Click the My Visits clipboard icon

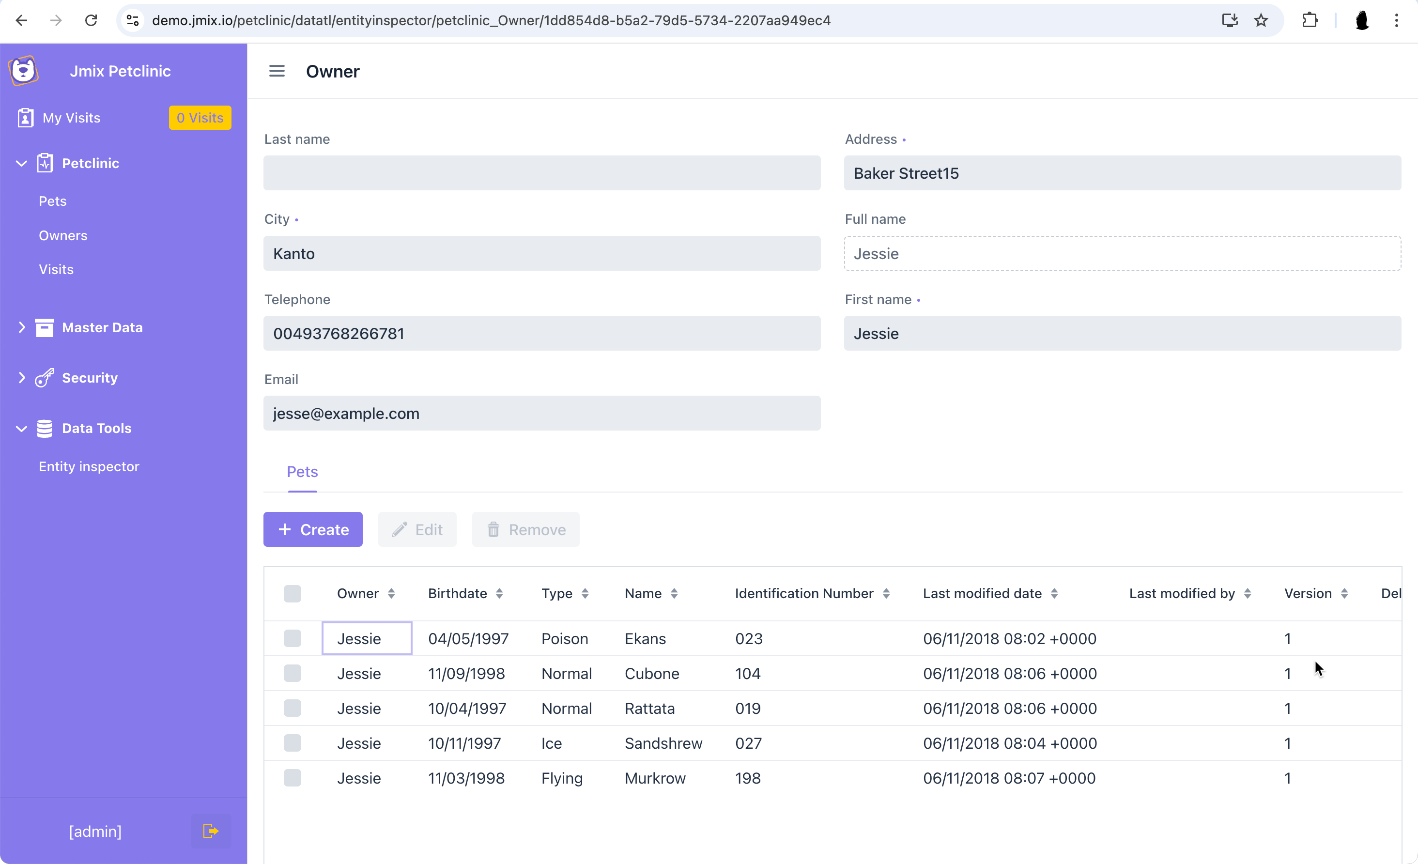coord(25,117)
